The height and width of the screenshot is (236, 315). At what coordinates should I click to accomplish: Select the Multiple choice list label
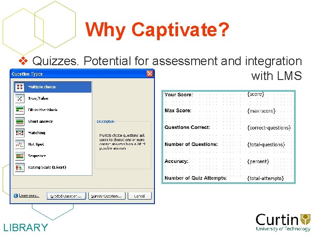point(42,87)
